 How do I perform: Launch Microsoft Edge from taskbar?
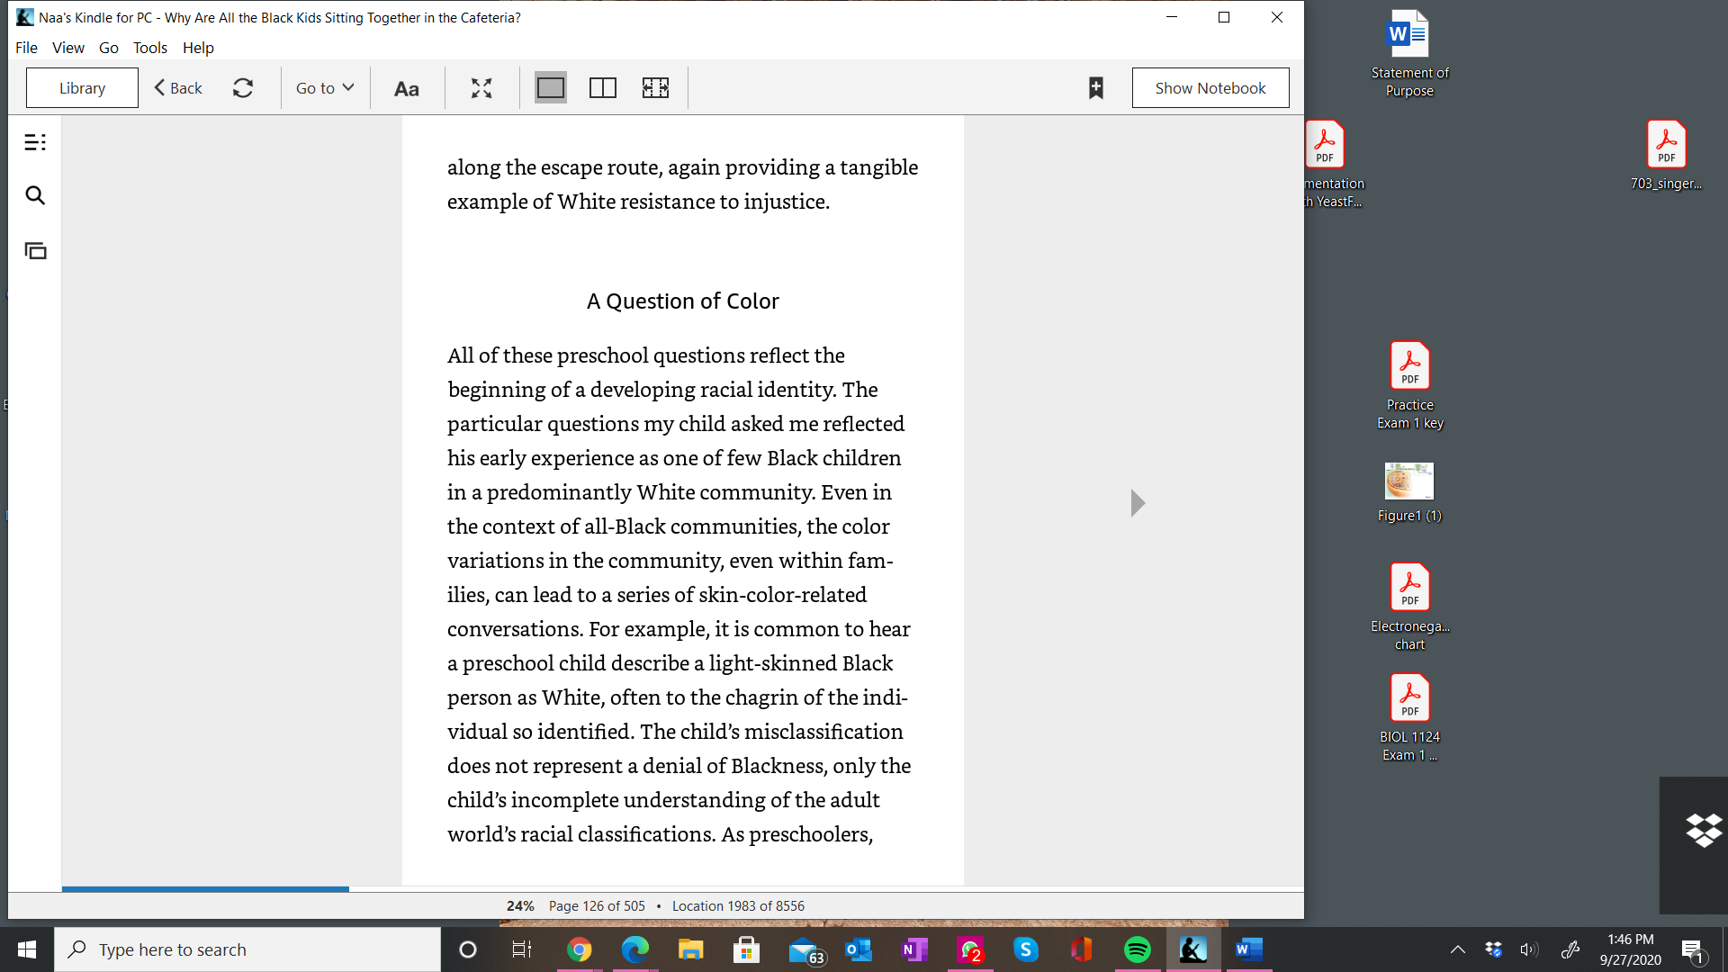(635, 949)
